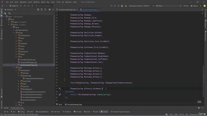Expand the Character folder
The width and height of the screenshot is (207, 116).
click(x=16, y=43)
